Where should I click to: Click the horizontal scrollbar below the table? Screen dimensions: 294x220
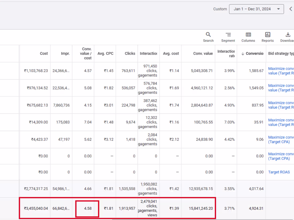[x=160, y=219]
